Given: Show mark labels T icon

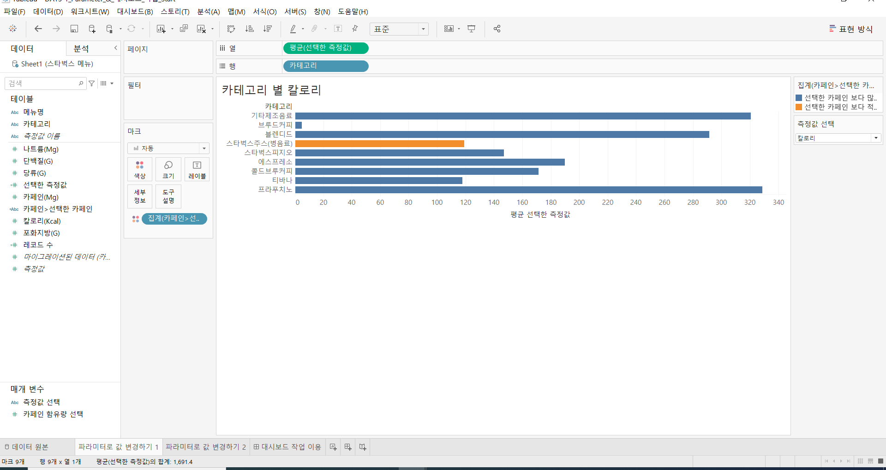Looking at the screenshot, I should tap(338, 29).
